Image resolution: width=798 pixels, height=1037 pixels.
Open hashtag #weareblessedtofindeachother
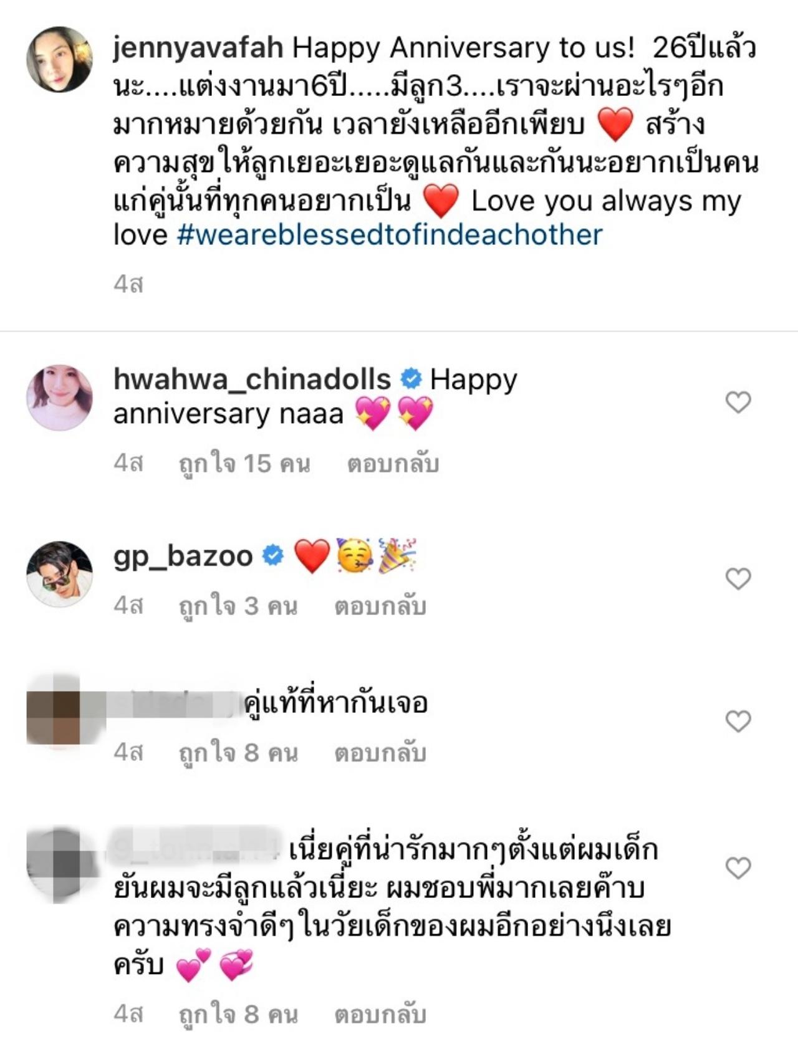(390, 235)
